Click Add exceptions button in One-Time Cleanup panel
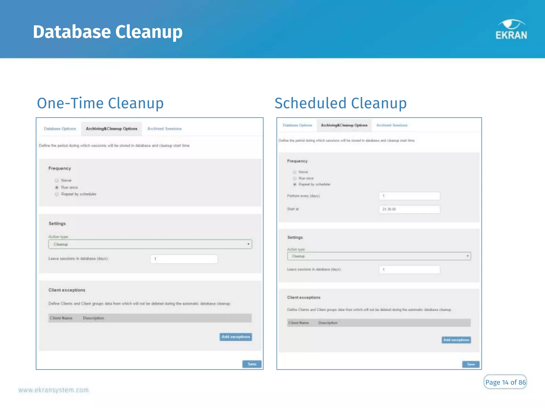The image size is (545, 408). click(236, 337)
